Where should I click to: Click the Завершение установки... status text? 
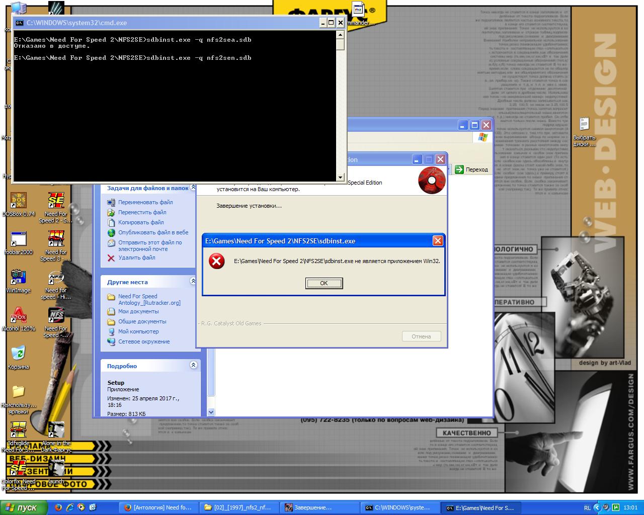249,206
